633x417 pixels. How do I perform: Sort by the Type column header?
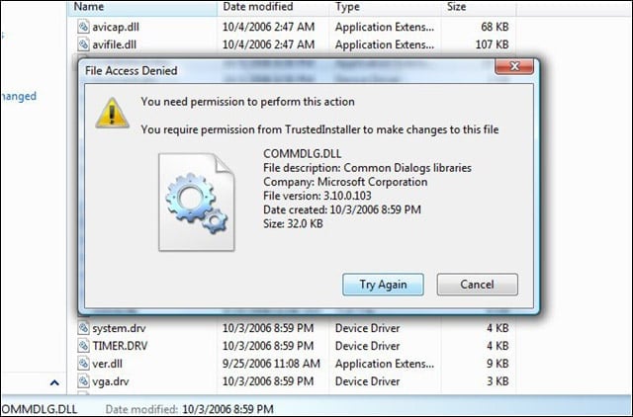tap(385, 7)
